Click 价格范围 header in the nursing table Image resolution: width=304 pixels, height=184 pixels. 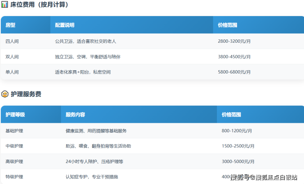coord(231,115)
